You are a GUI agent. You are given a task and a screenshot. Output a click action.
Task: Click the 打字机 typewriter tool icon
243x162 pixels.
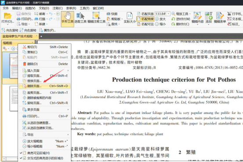[229, 14]
